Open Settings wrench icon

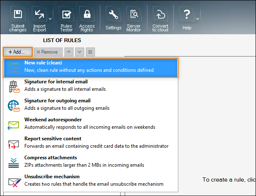coord(113,15)
